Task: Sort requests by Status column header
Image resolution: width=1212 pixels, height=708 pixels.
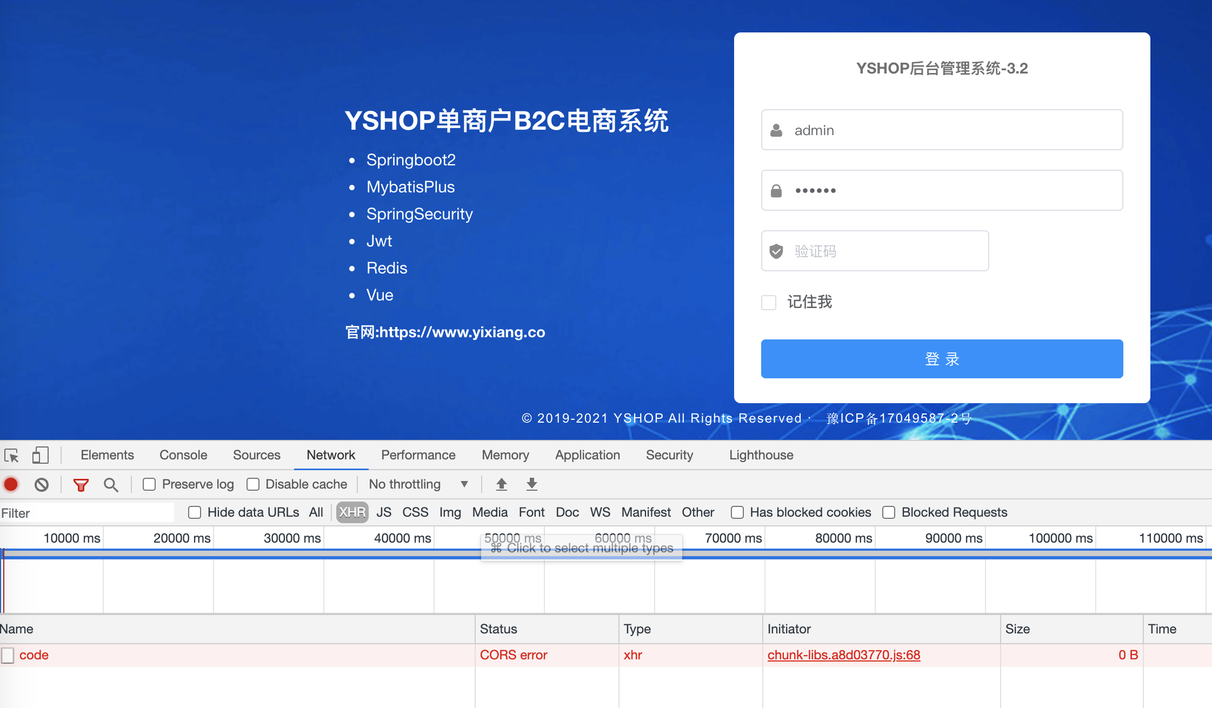Action: pos(547,629)
